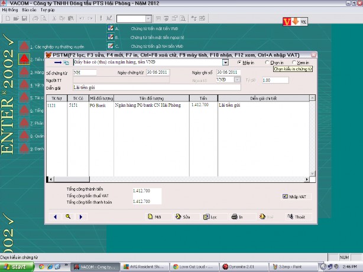The height and width of the screenshot is (272, 363).
Task: Toggle the 'Nhập VAT' checkbox
Action: (x=285, y=196)
